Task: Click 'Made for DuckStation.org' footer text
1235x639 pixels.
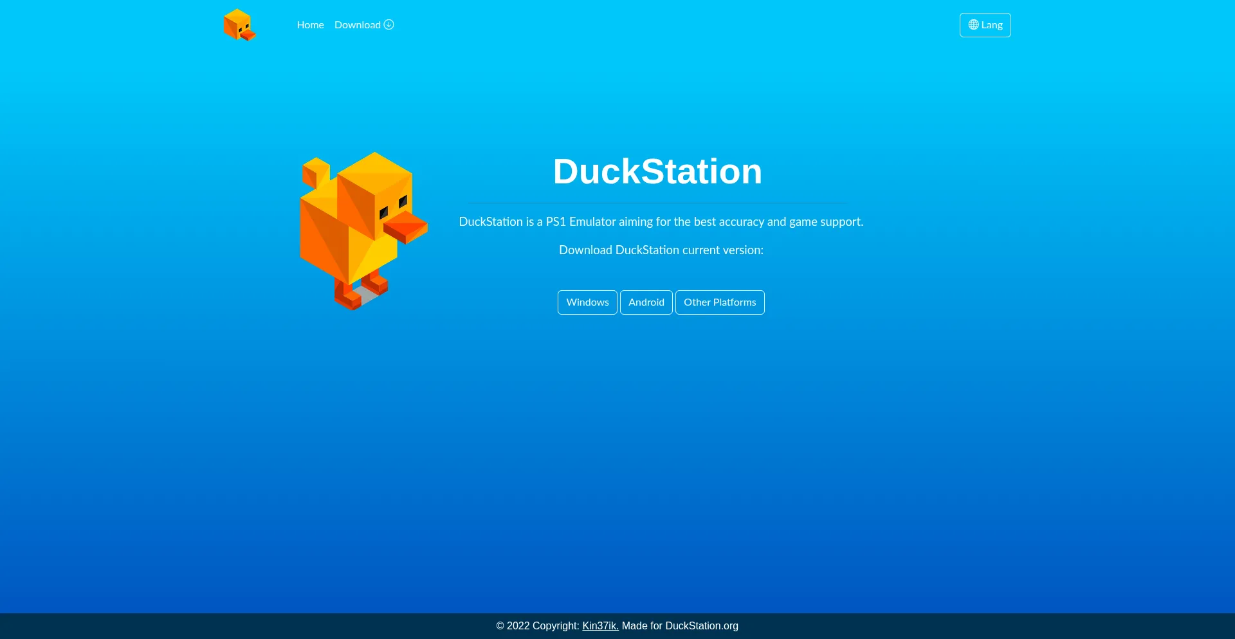Action: coord(680,626)
